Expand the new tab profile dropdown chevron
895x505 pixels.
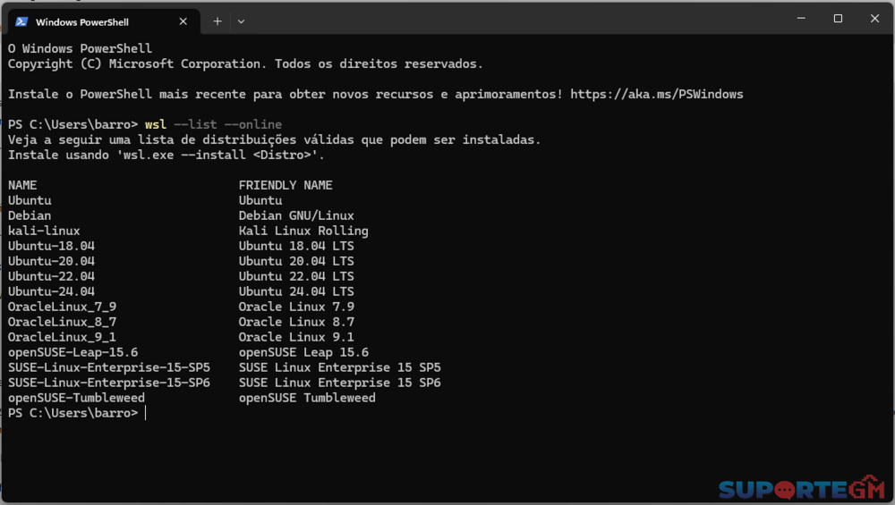(x=241, y=21)
